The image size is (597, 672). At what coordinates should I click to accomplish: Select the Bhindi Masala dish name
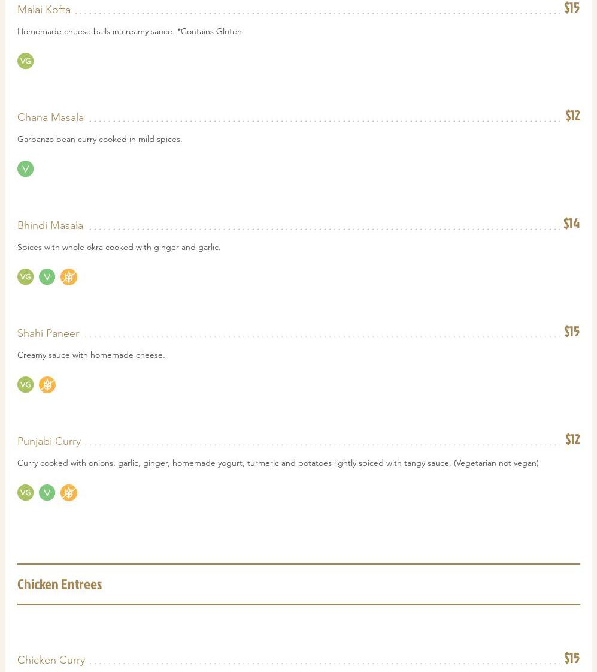pyautogui.click(x=50, y=225)
